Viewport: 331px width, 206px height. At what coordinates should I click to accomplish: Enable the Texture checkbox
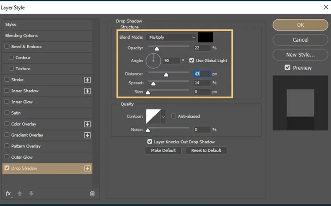11,68
